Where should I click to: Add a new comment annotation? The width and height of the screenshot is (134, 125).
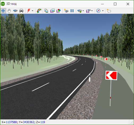109,11
